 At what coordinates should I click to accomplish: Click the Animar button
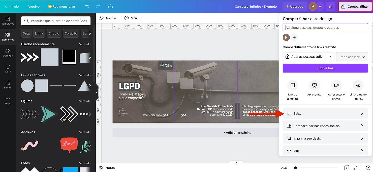click(108, 18)
